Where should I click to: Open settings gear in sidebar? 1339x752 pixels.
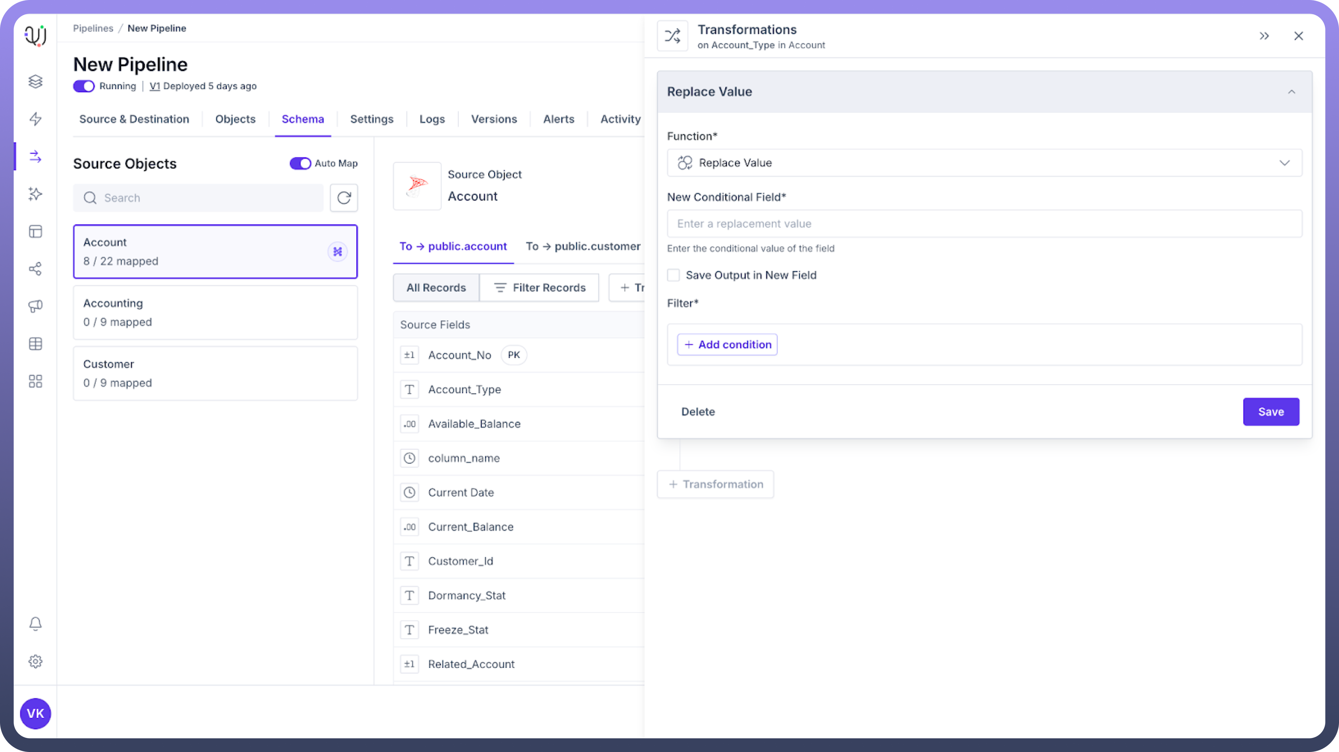tap(35, 661)
